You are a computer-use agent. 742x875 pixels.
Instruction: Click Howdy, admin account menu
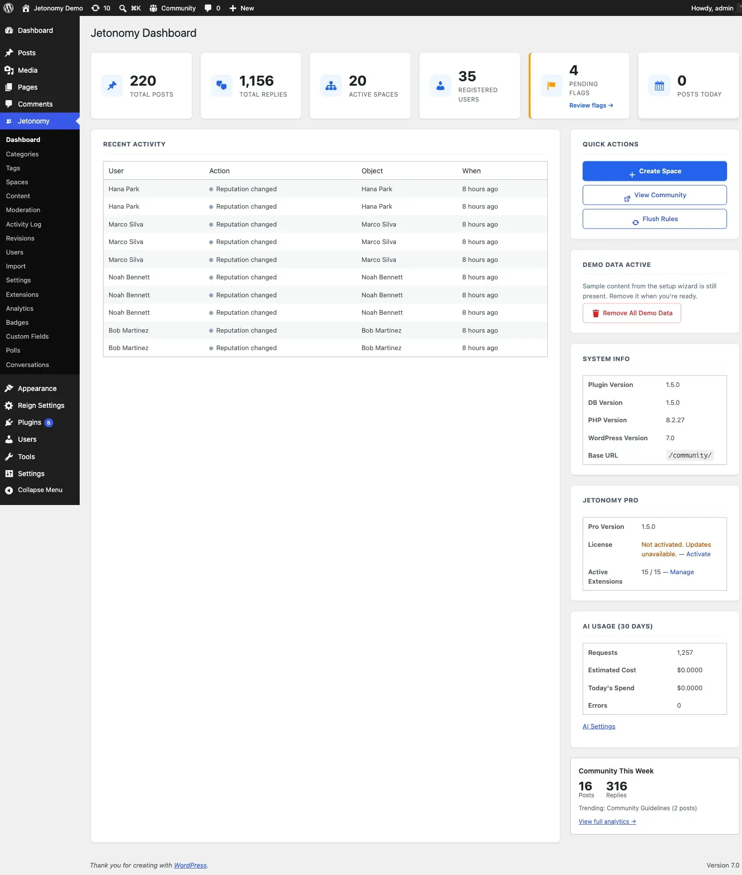tap(712, 8)
